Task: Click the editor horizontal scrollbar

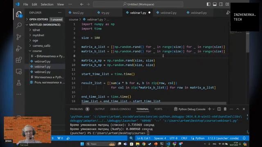Action: point(154,103)
